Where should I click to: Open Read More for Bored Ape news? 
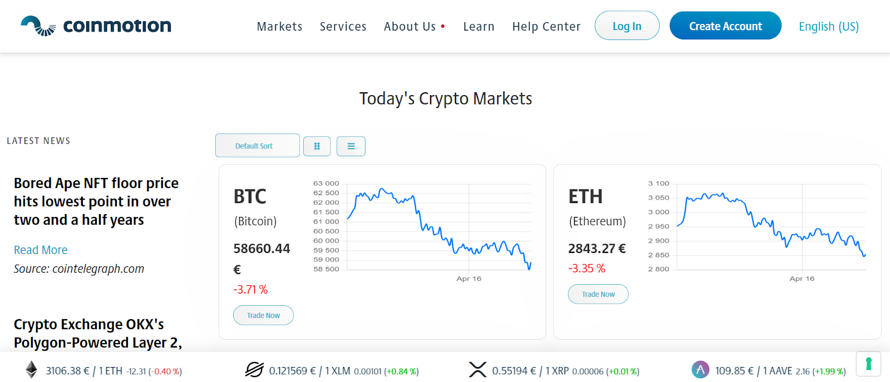[41, 250]
